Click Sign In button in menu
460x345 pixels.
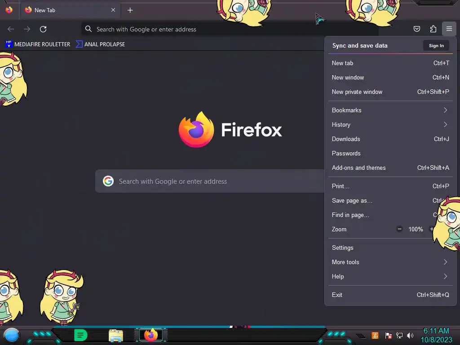[x=436, y=45]
